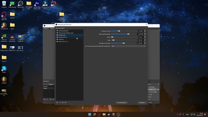Select the Шумоподавление filter row
Viewport: 208px width, 117px height.
point(70,31)
